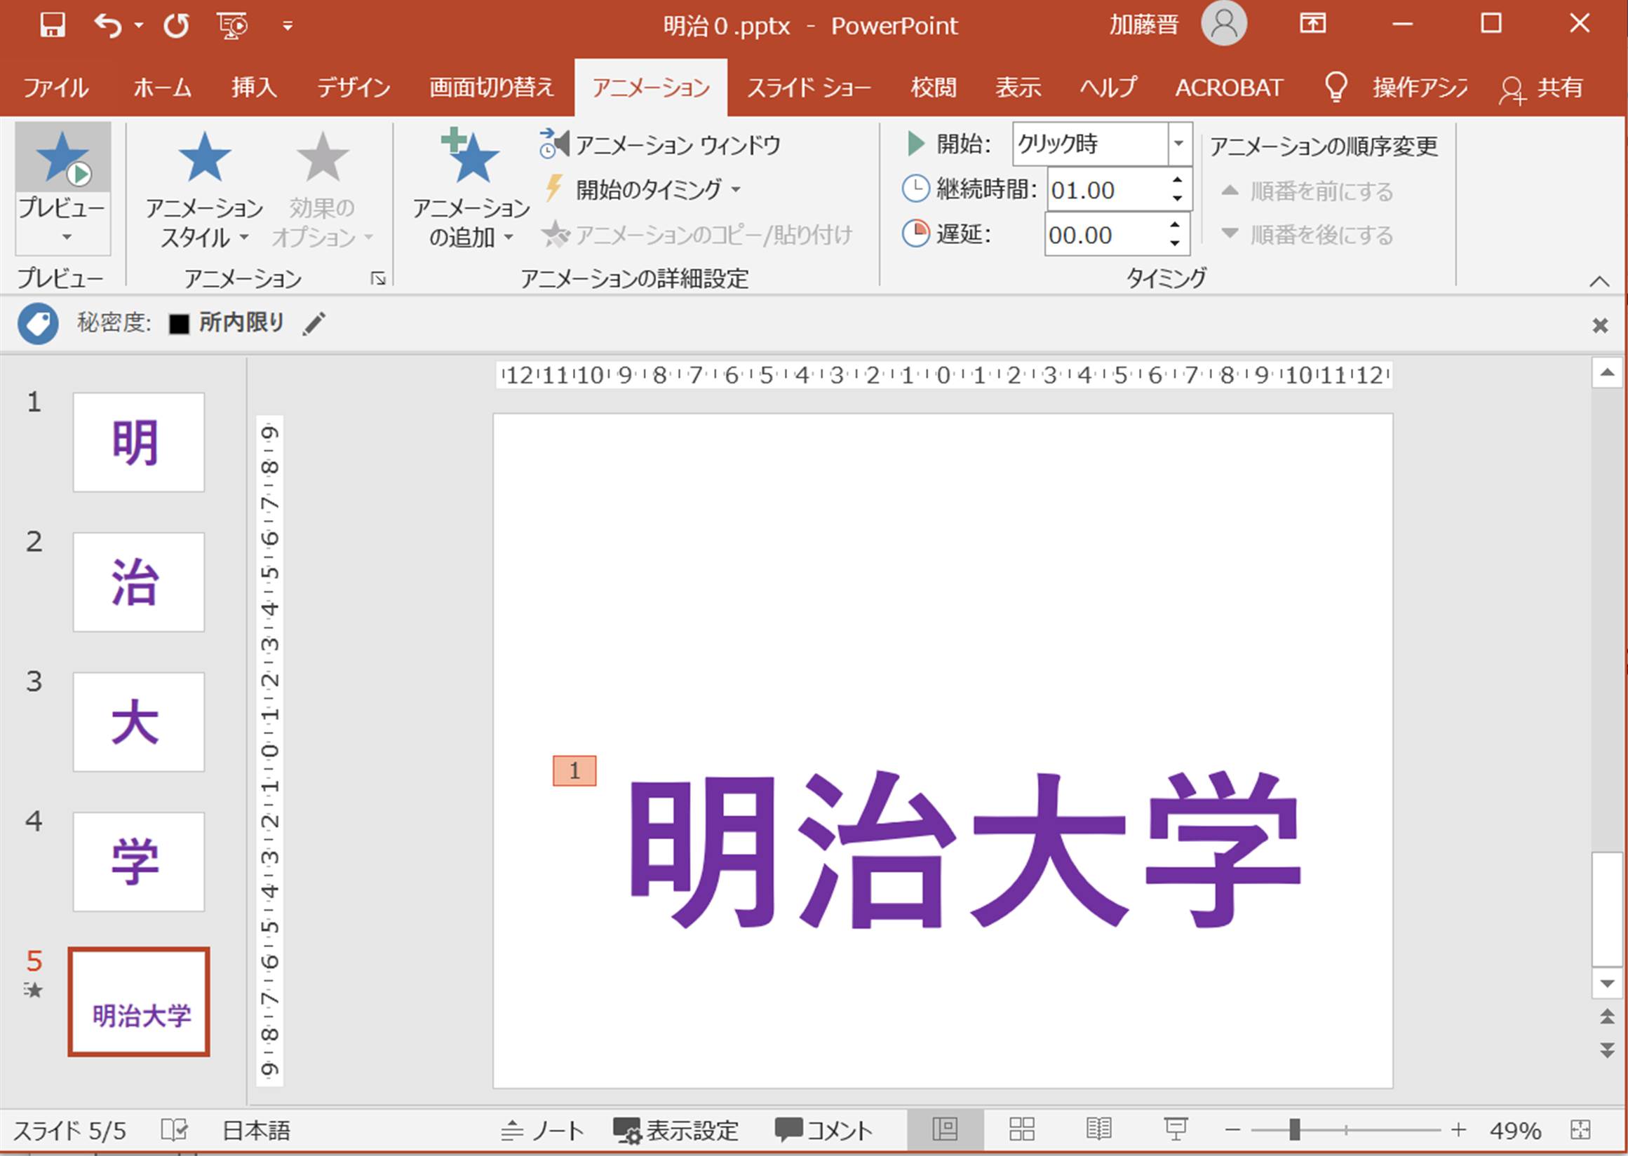The height and width of the screenshot is (1156, 1628).
Task: Switch to Slide Sorter view icon
Action: (x=1021, y=1129)
